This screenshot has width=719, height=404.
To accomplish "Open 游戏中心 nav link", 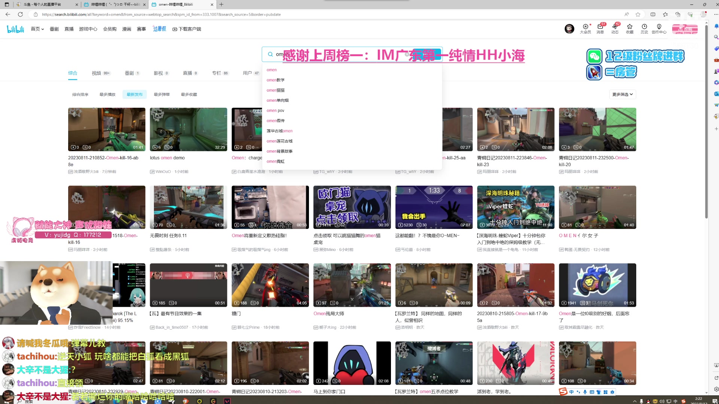I will click(x=88, y=29).
